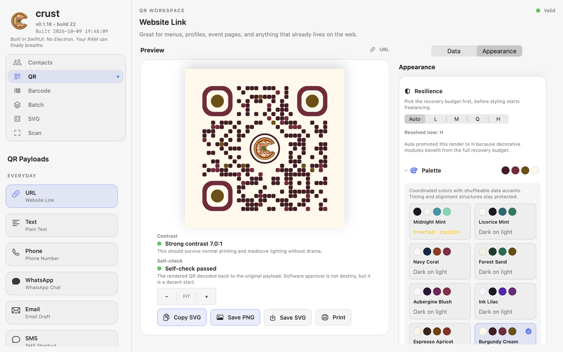563x352 pixels.
Task: Click the EVERYDAY section label
Action: click(22, 176)
